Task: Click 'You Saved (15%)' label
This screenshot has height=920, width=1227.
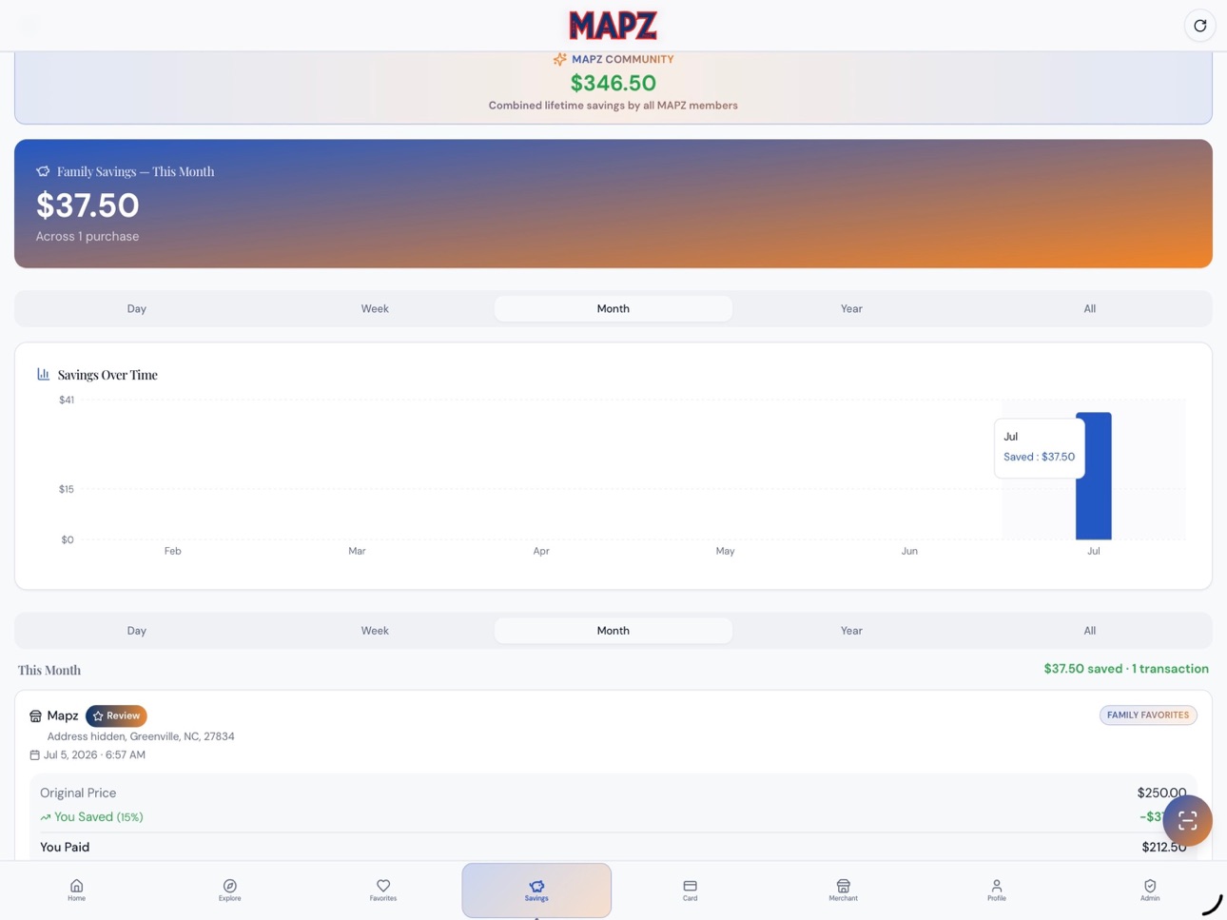Action: click(99, 817)
